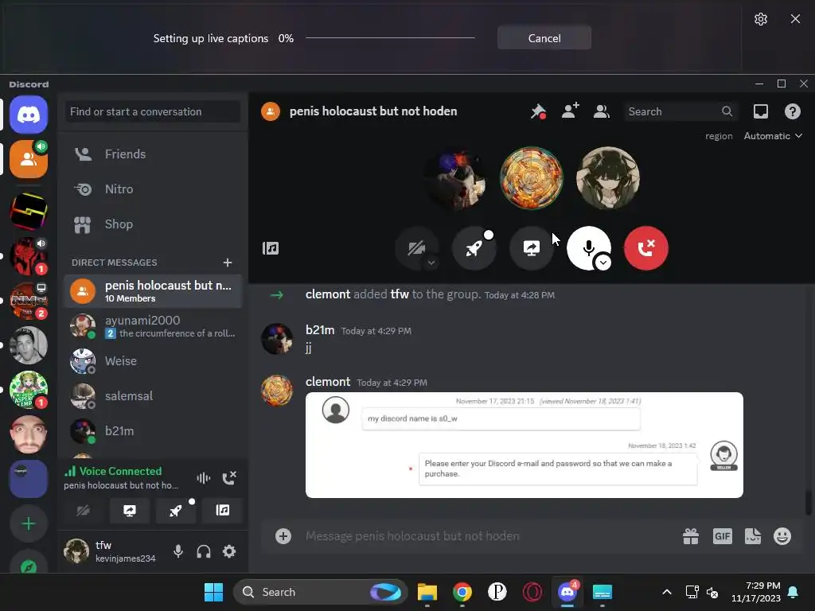This screenshot has width=815, height=611.
Task: Start an activity rocket button in call
Action: pyautogui.click(x=474, y=248)
